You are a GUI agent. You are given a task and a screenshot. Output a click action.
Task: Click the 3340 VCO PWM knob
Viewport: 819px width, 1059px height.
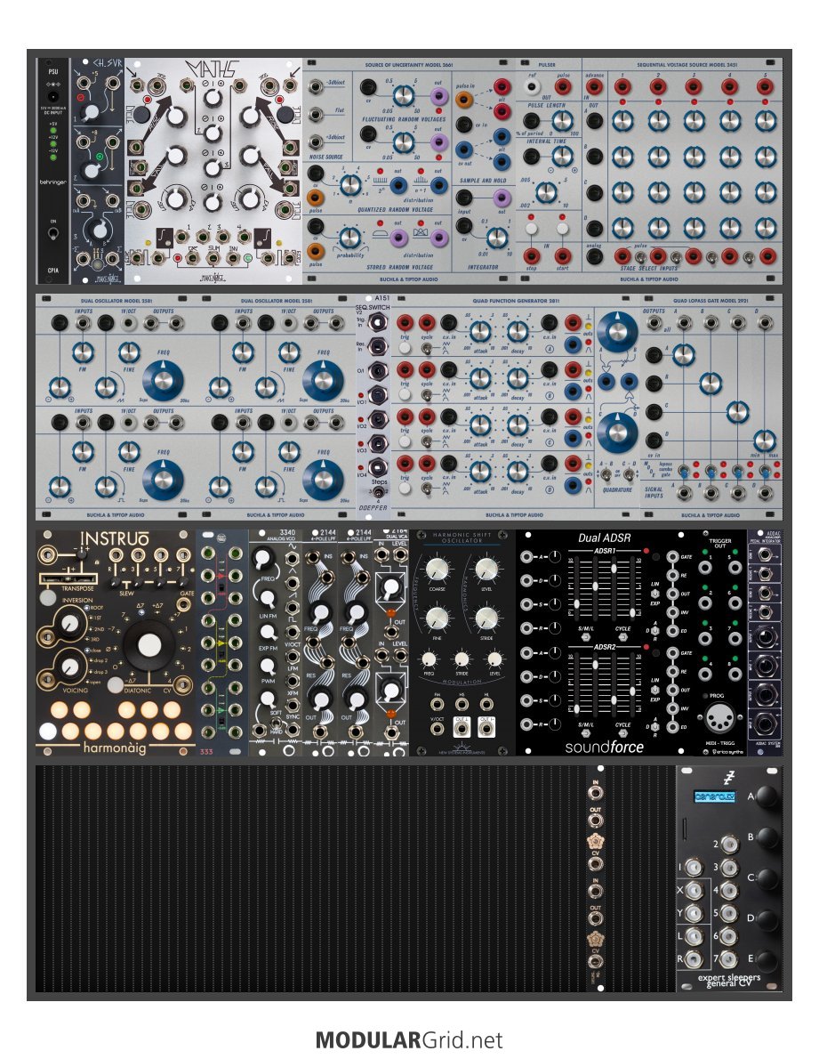(268, 665)
